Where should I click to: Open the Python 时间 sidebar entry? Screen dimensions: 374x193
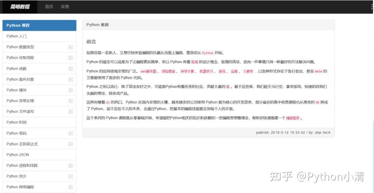pyautogui.click(x=39, y=122)
